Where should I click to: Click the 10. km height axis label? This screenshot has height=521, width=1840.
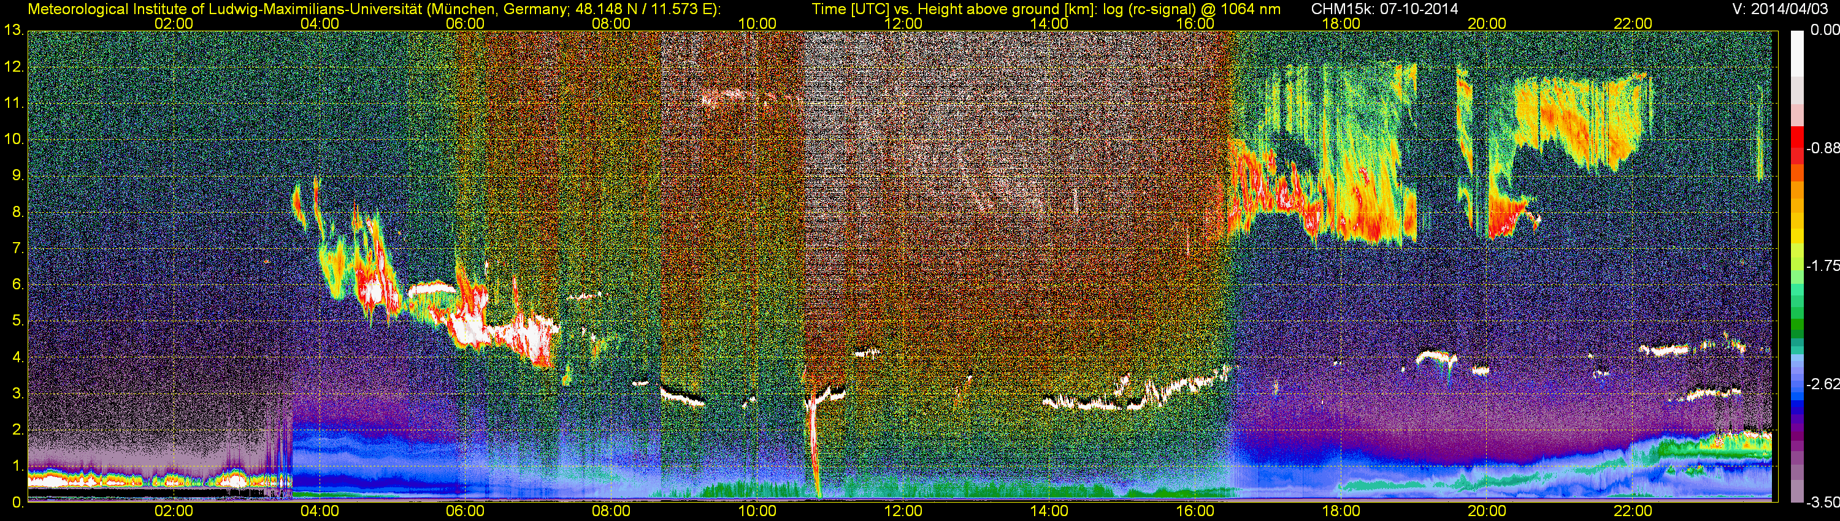coord(14,140)
